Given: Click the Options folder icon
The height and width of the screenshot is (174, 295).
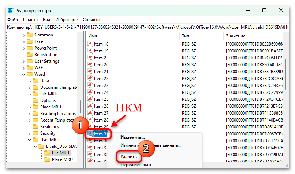Looking at the screenshot, I should (x=36, y=100).
